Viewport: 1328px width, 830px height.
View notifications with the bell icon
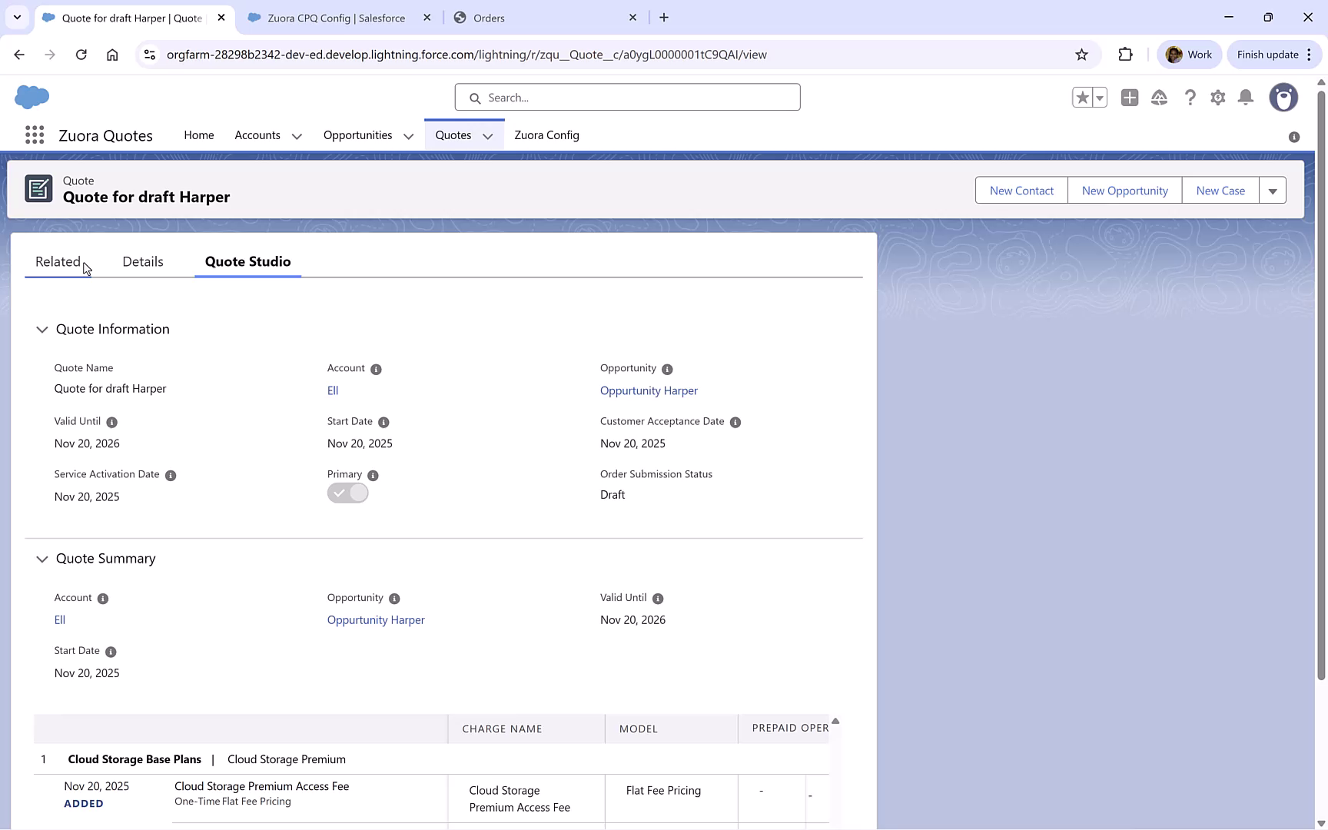1246,98
